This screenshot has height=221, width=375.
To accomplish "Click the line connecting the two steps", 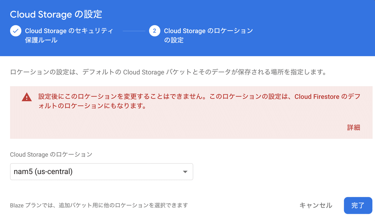I will click(x=134, y=31).
